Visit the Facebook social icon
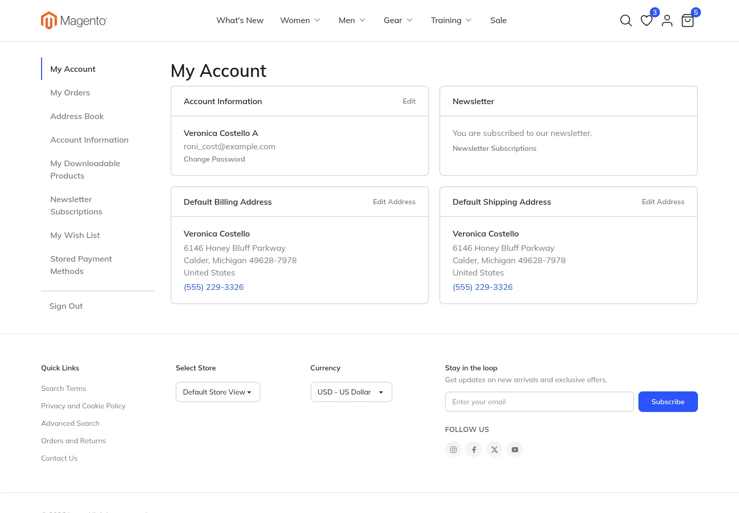The height and width of the screenshot is (513, 739). click(x=474, y=449)
